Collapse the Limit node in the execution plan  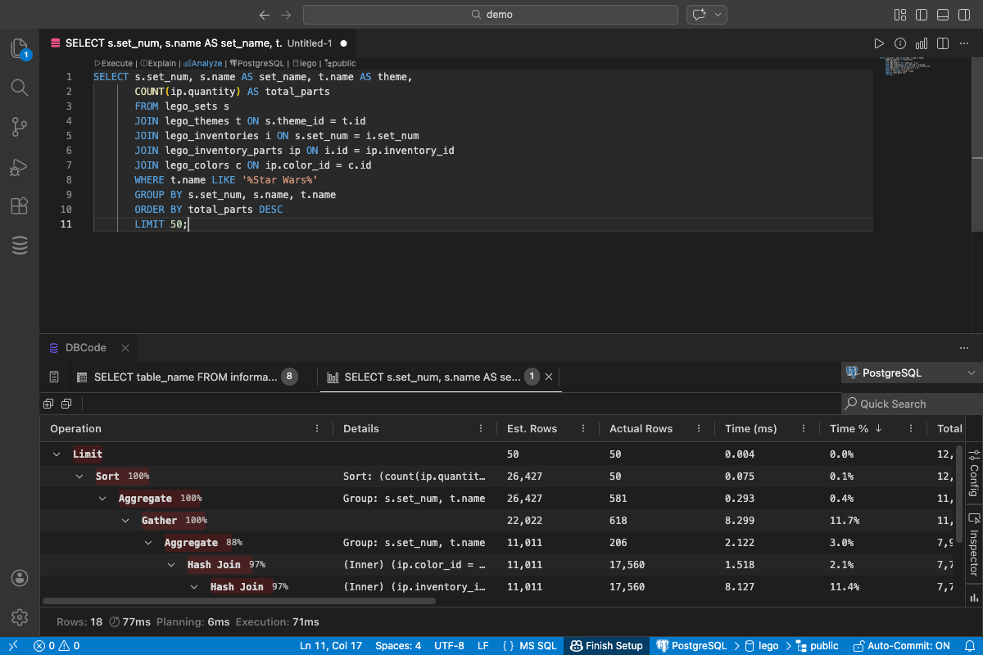[x=56, y=454]
